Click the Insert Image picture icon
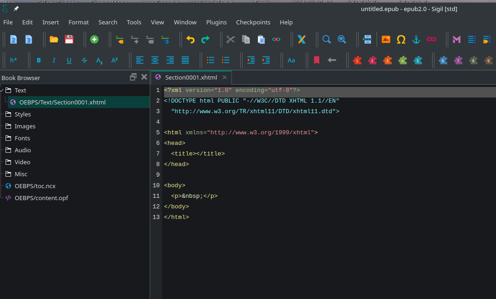 click(x=386, y=40)
